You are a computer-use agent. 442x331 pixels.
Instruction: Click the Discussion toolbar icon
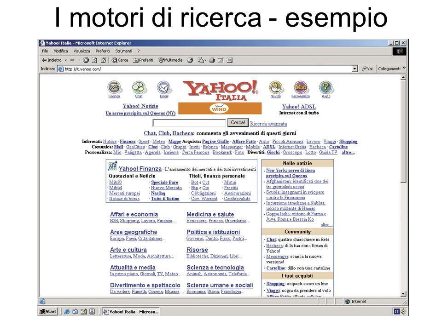pos(229,60)
